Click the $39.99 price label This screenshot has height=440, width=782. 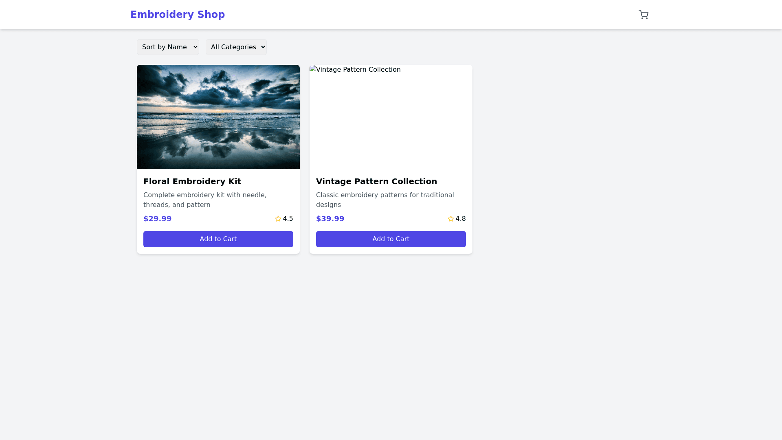tap(330, 219)
